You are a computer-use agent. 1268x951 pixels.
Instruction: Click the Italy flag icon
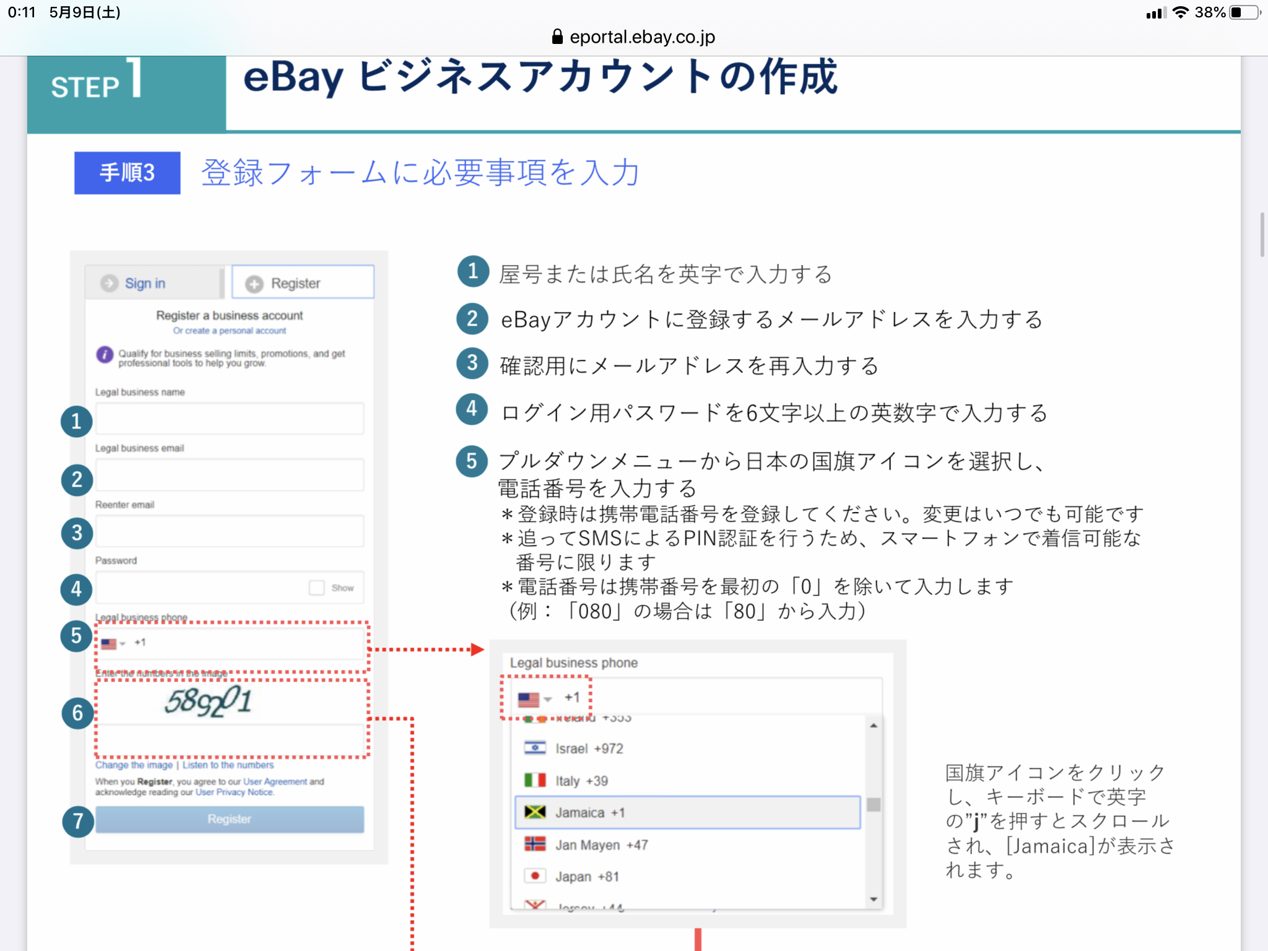point(535,780)
